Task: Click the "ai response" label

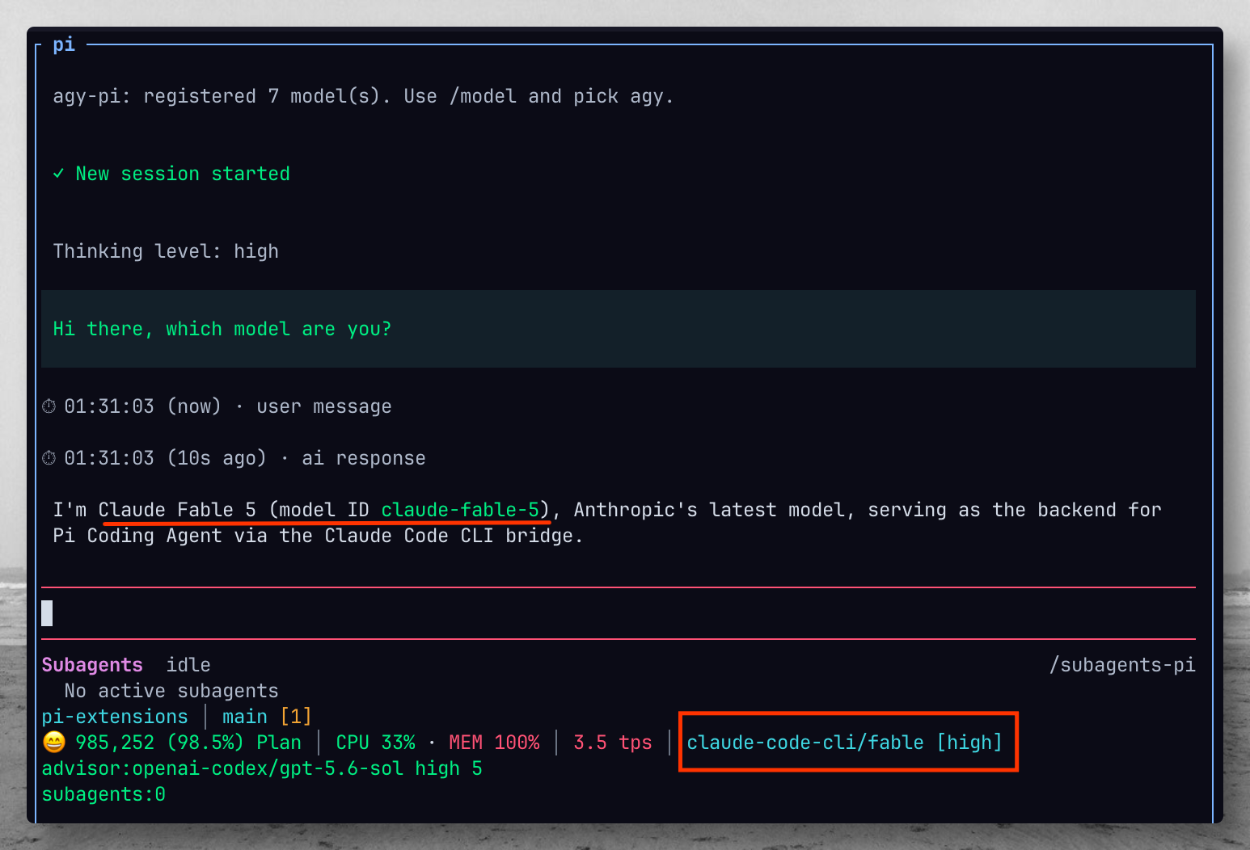Action: (x=364, y=458)
